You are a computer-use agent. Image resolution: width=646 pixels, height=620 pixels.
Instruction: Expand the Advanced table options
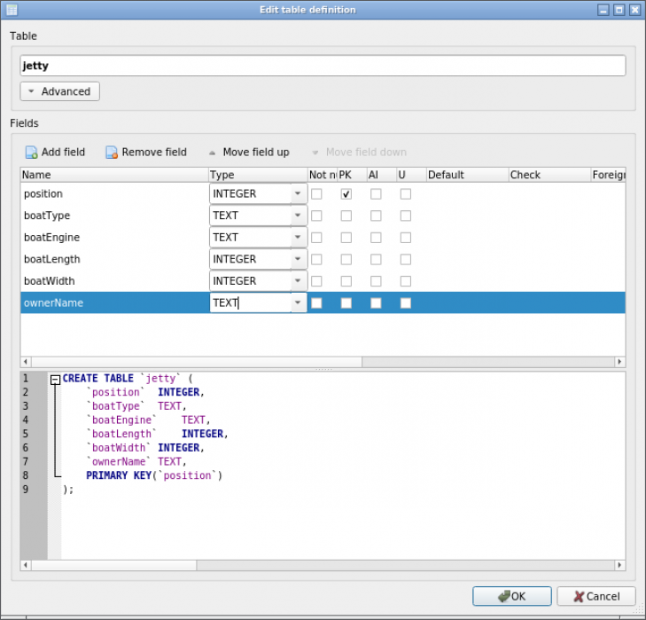[59, 91]
